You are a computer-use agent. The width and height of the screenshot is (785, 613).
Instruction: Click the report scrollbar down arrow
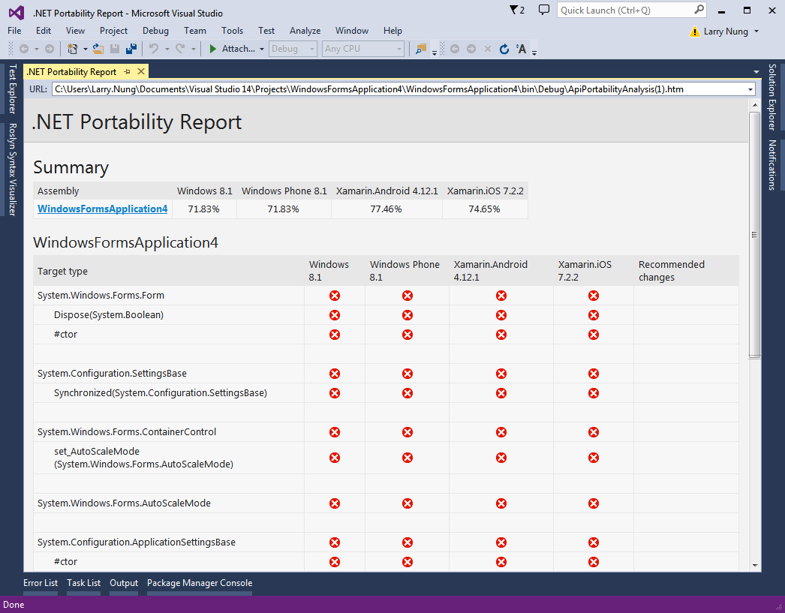[754, 566]
